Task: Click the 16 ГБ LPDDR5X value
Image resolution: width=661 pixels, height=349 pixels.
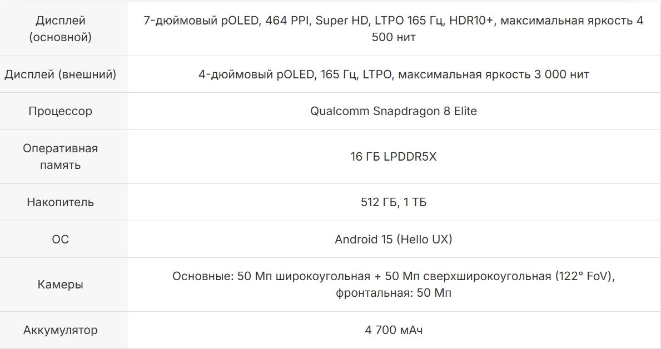Action: [x=393, y=157]
